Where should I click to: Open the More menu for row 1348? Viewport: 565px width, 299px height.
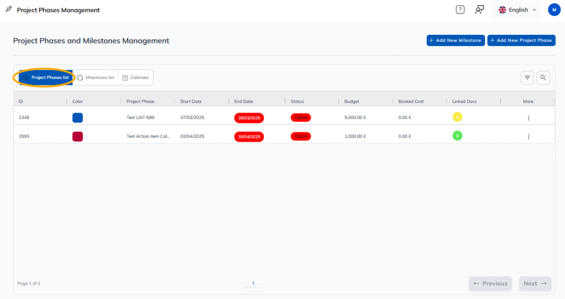(528, 118)
